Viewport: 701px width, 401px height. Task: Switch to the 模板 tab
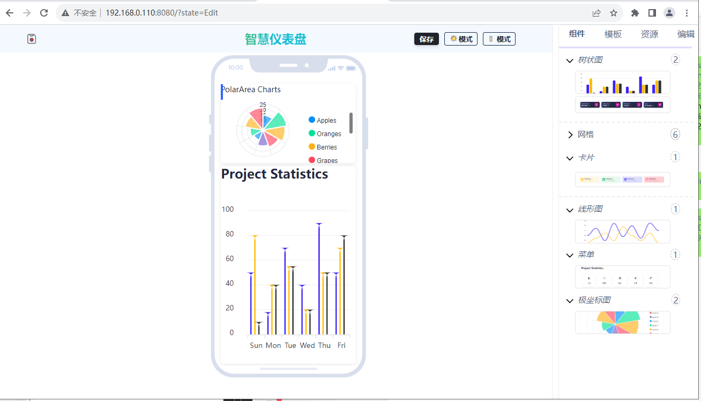pos(613,34)
